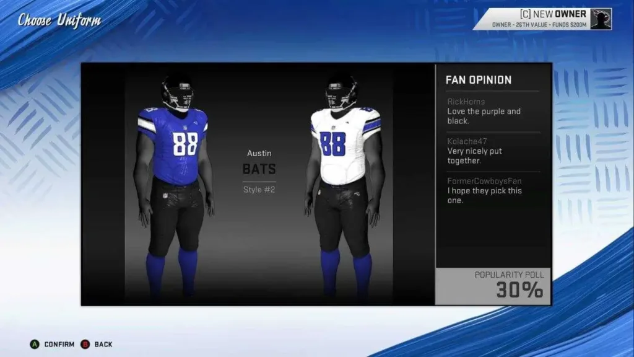The height and width of the screenshot is (357, 634).
Task: Click the POPULARITY POLL label
Action: [510, 275]
